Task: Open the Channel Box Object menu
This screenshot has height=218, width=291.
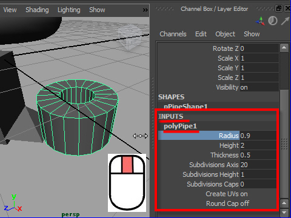Action: coord(225,34)
